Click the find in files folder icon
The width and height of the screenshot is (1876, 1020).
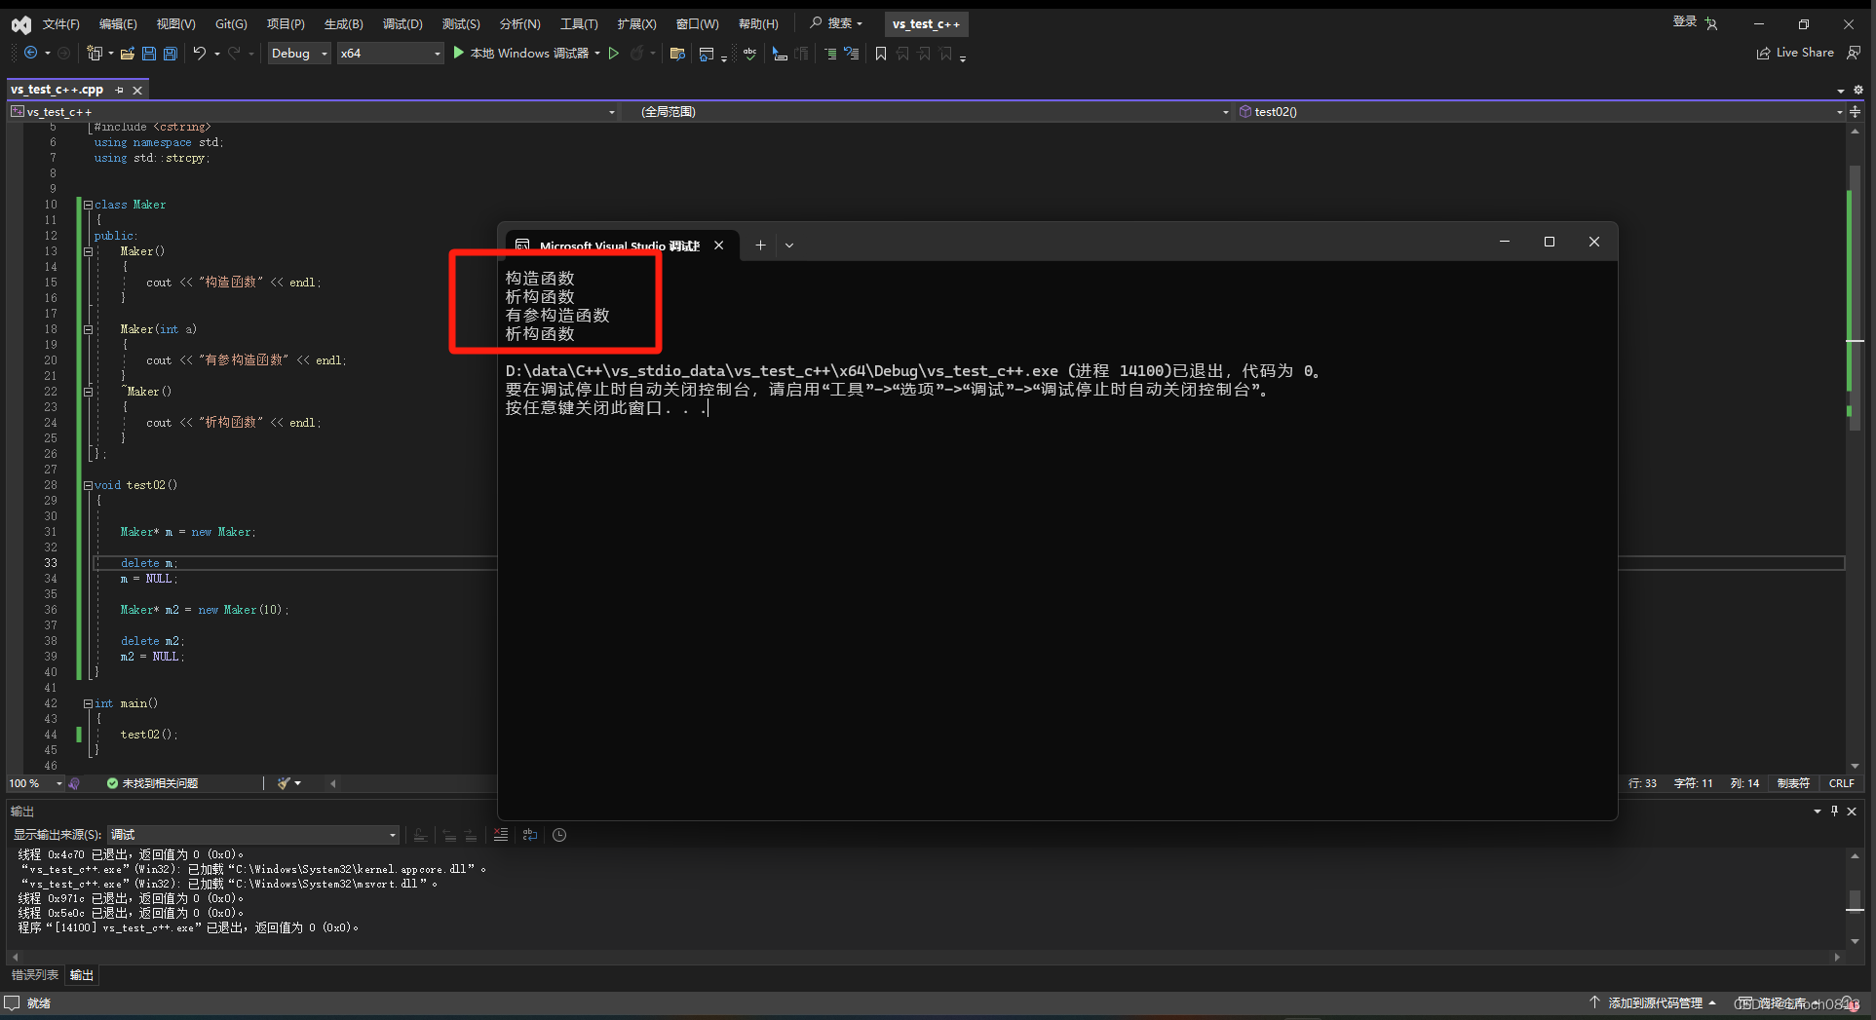point(677,54)
